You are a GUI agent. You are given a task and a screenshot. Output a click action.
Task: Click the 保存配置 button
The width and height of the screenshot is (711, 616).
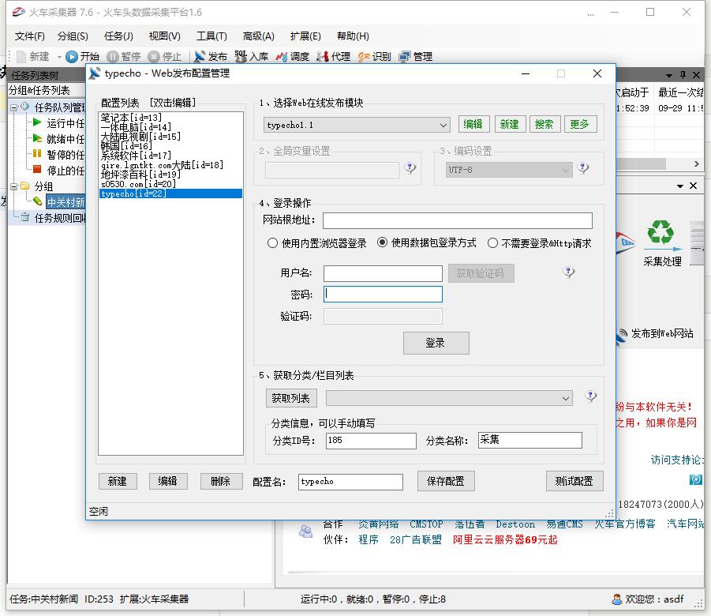click(446, 481)
